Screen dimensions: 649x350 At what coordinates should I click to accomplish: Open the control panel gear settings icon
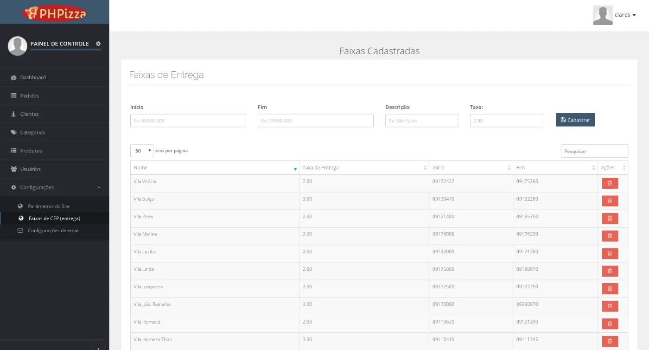click(x=98, y=44)
